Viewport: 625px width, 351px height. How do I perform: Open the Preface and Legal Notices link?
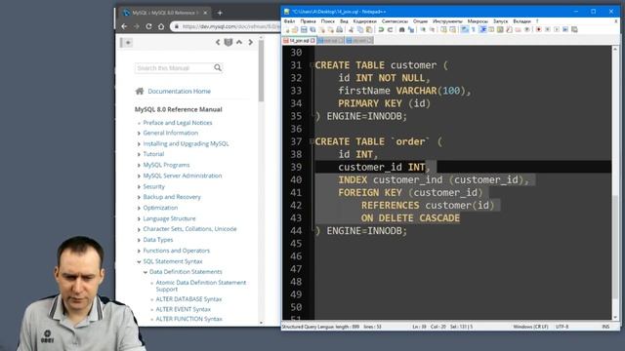coord(178,123)
